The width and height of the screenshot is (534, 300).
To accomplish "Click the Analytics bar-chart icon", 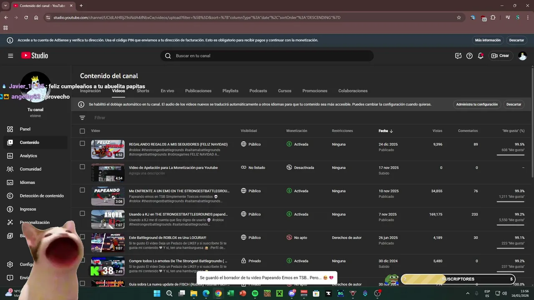I will pos(10,156).
